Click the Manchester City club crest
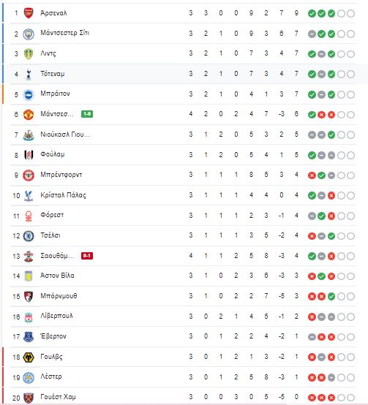Screen dimensions: 368x405 29,34
